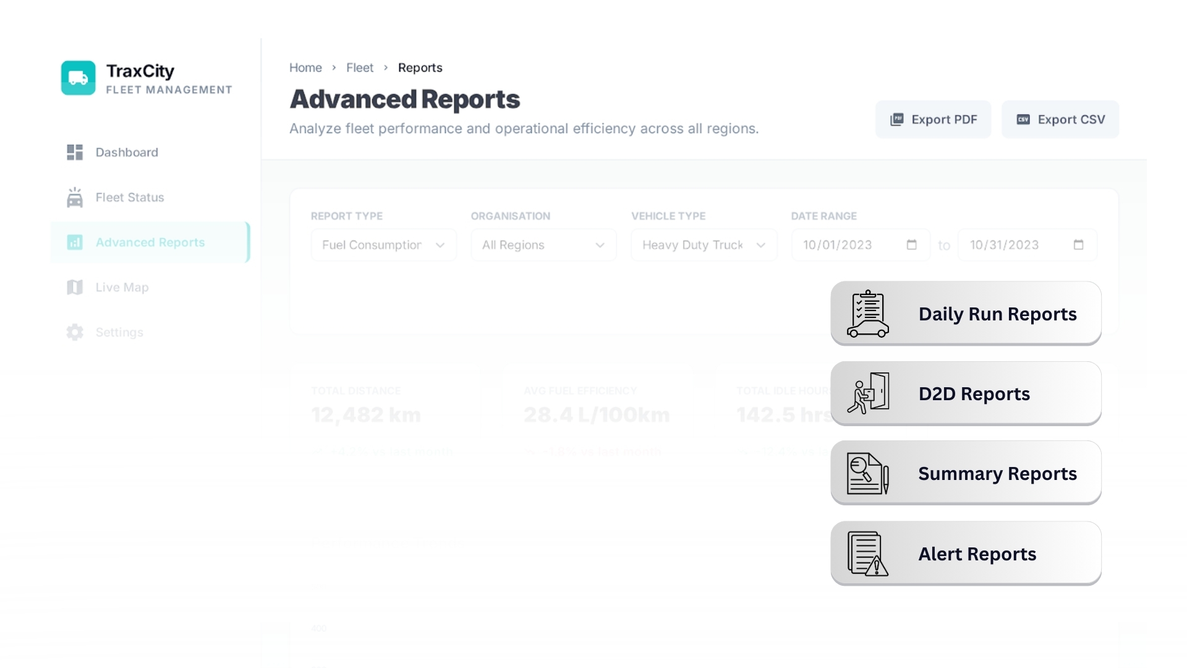Open Alert Reports
This screenshot has height=668, width=1187.
[x=966, y=554]
